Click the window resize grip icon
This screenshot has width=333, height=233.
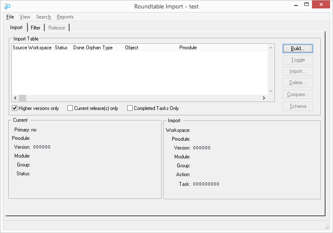coord(327,227)
